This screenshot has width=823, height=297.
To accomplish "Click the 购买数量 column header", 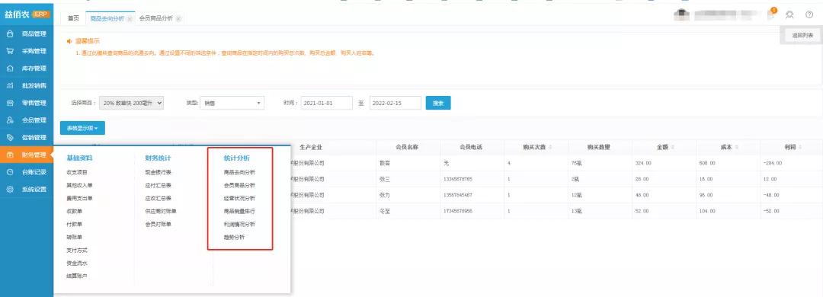I will click(x=600, y=148).
